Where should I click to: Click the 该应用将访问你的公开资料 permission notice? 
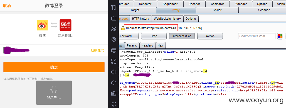[29, 79]
